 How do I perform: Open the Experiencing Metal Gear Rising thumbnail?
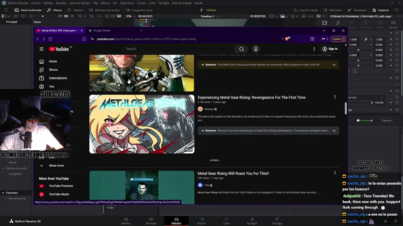pyautogui.click(x=142, y=124)
